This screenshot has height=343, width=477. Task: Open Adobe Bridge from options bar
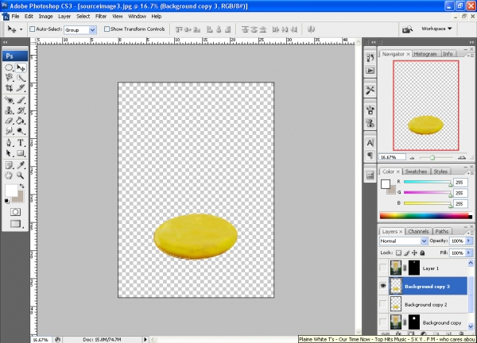[407, 29]
